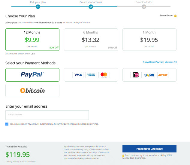Select the 12 Months plan

[x=32, y=39]
